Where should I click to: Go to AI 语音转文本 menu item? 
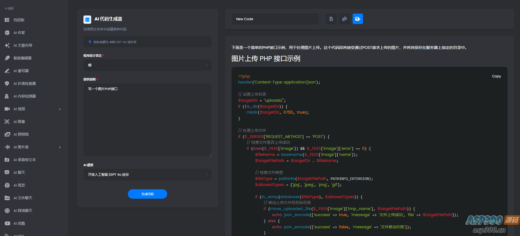coord(25,160)
